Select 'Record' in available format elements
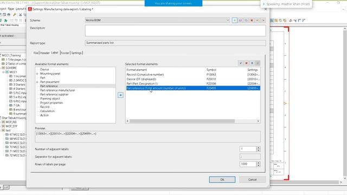This screenshot has width=347, height=195. (44, 107)
